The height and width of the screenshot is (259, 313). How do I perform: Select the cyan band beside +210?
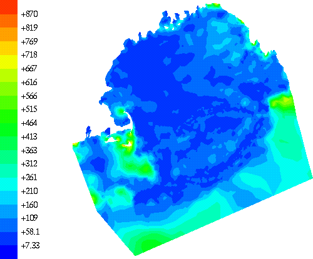pos(9,185)
